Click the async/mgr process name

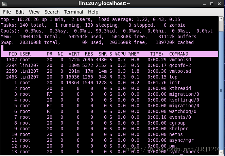181,140
